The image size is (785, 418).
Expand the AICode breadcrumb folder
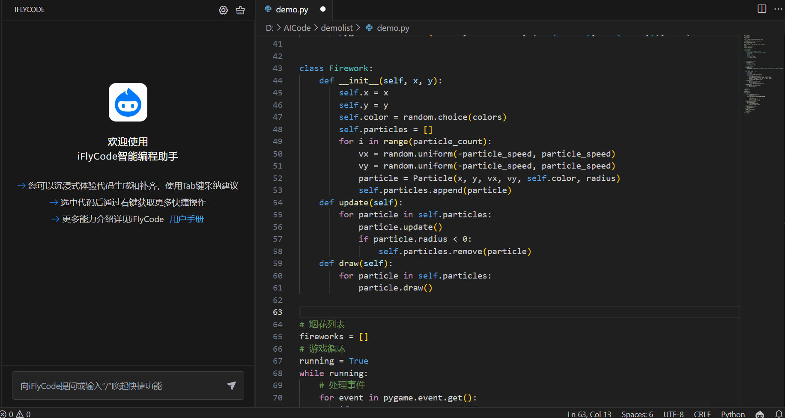click(x=297, y=28)
